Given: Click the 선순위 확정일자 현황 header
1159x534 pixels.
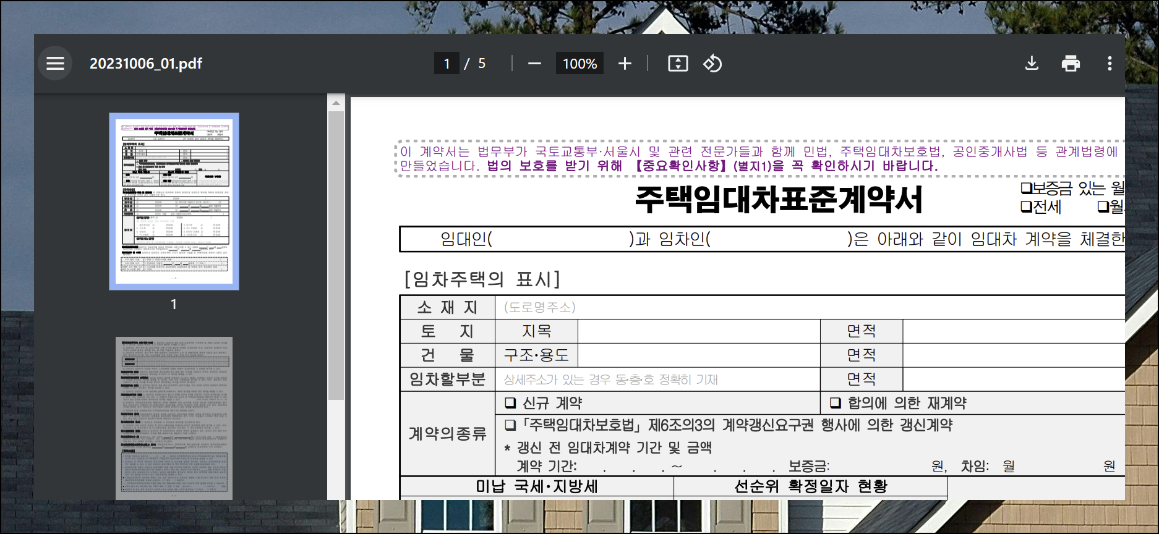Looking at the screenshot, I should click(x=811, y=487).
